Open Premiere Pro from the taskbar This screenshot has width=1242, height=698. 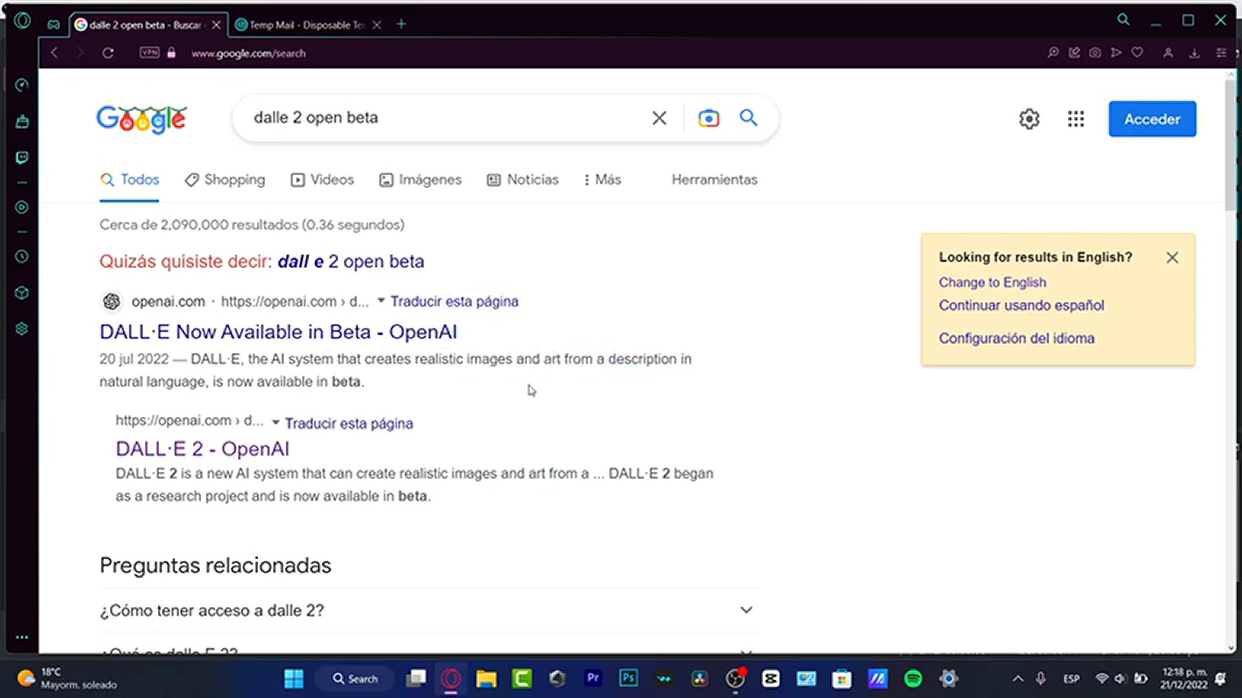(593, 678)
